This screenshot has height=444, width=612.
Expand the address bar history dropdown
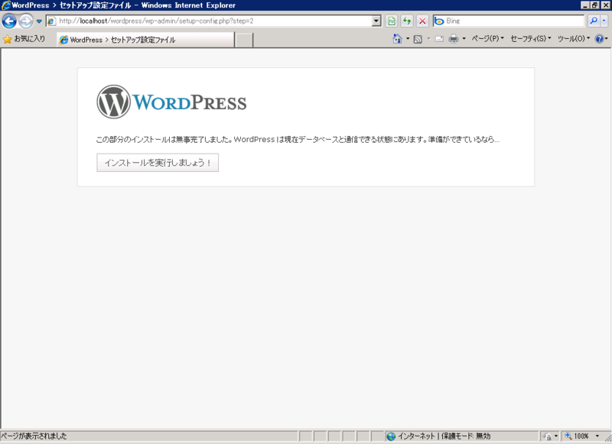[x=376, y=21]
